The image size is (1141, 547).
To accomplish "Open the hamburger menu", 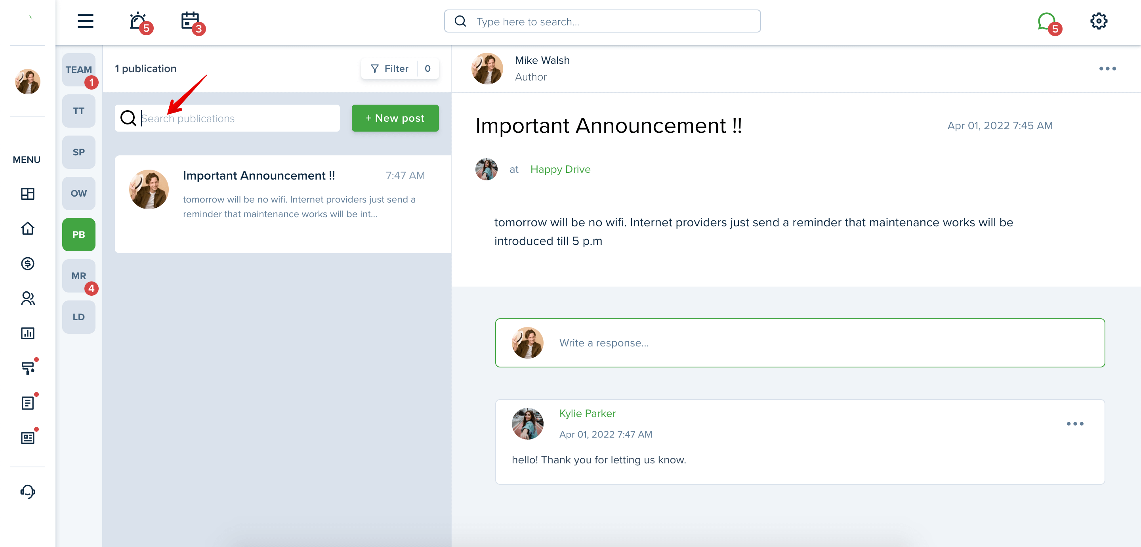I will 86,21.
